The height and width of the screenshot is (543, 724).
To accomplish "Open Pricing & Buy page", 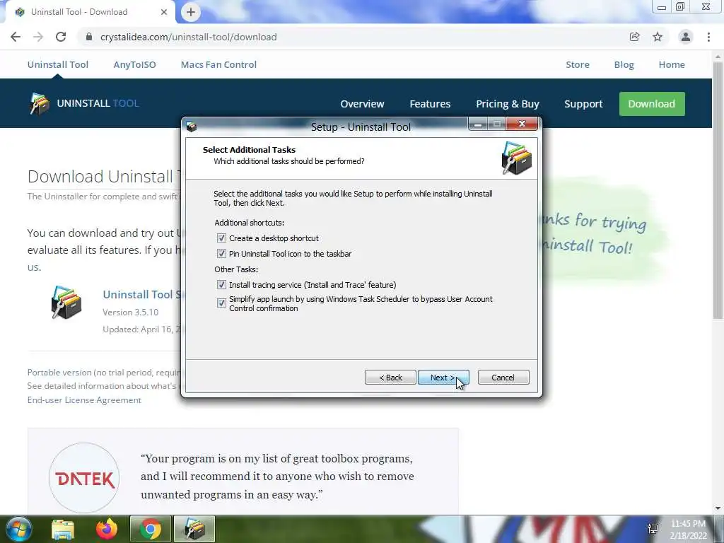I will [x=508, y=104].
